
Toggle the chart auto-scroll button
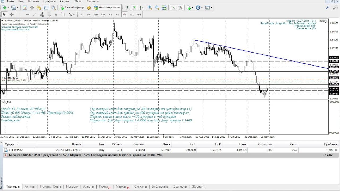pyautogui.click(x=173, y=8)
